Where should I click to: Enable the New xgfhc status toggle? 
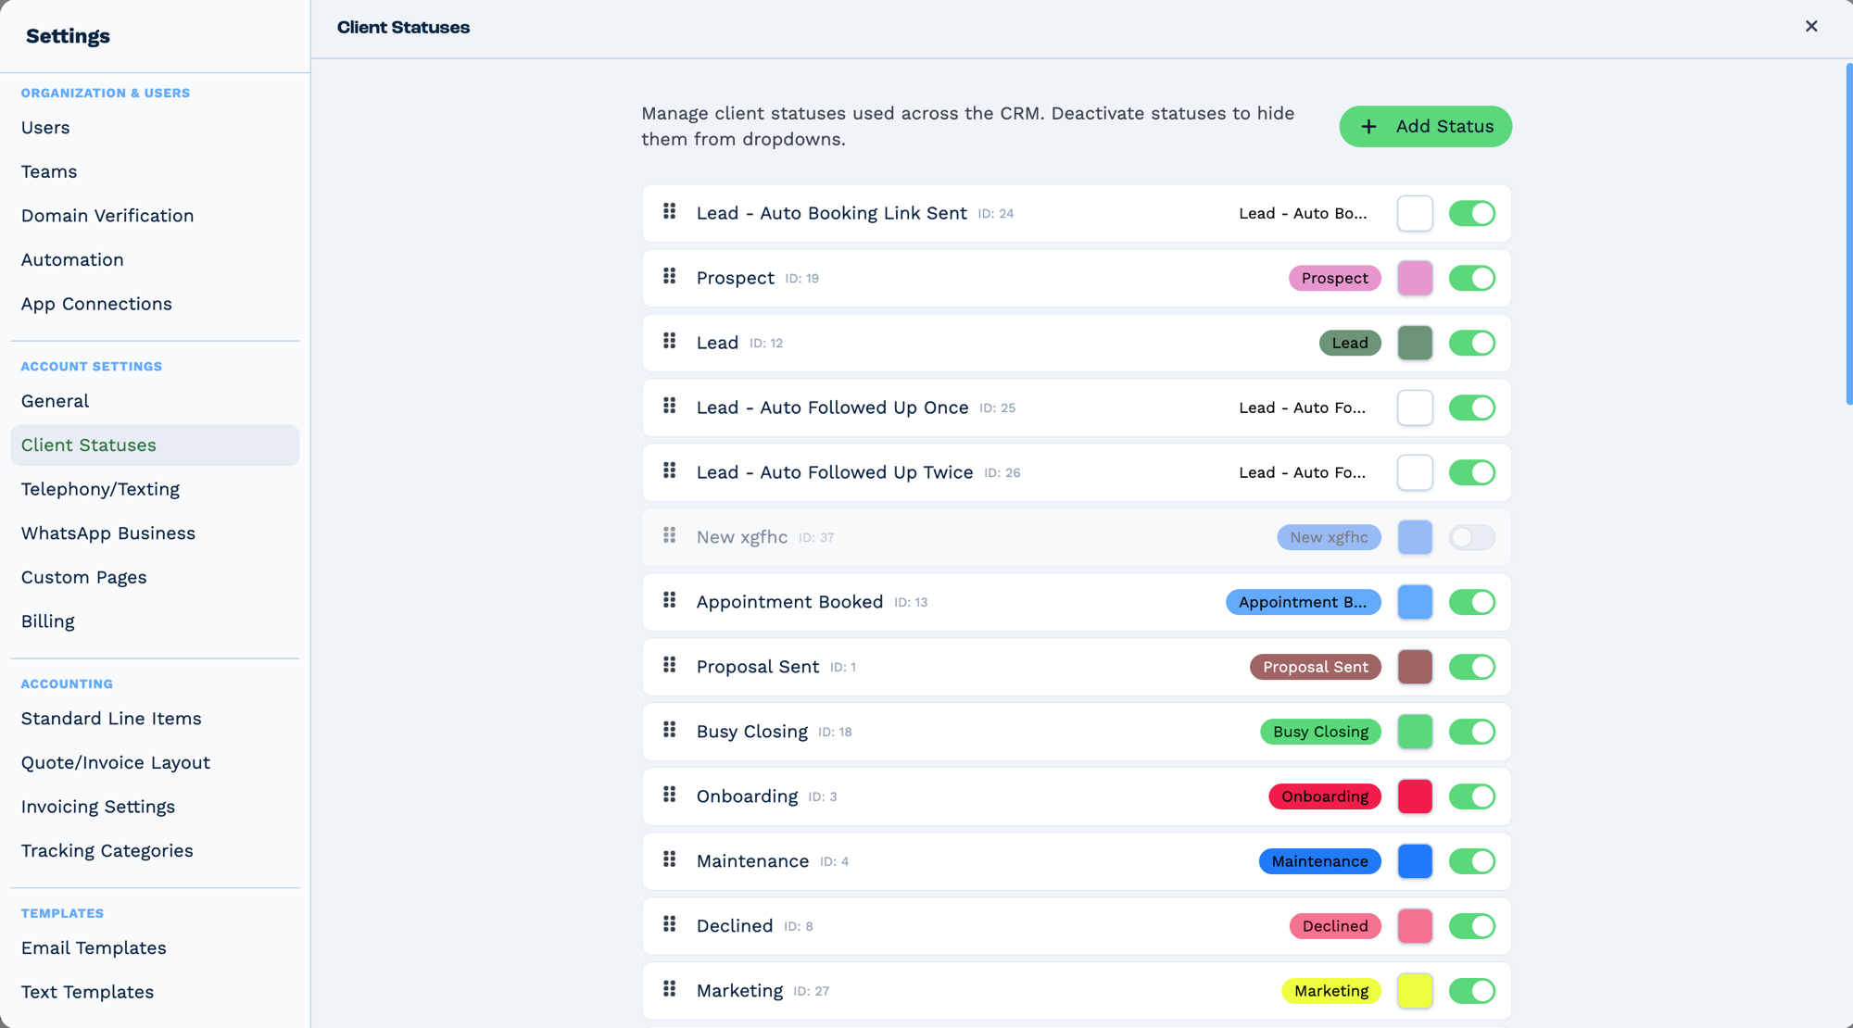[x=1472, y=537]
